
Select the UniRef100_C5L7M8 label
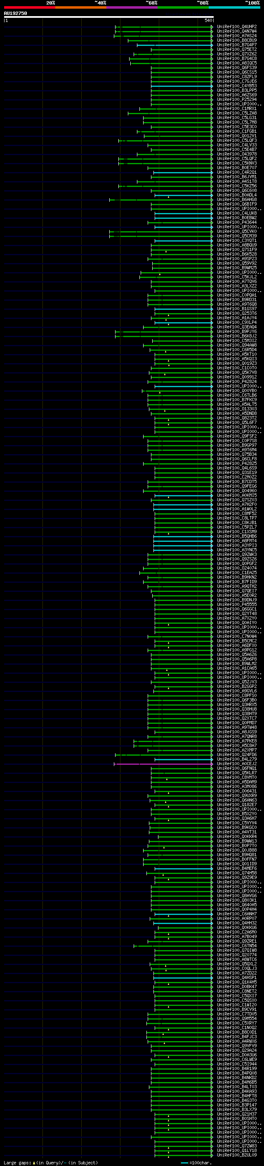point(237,122)
